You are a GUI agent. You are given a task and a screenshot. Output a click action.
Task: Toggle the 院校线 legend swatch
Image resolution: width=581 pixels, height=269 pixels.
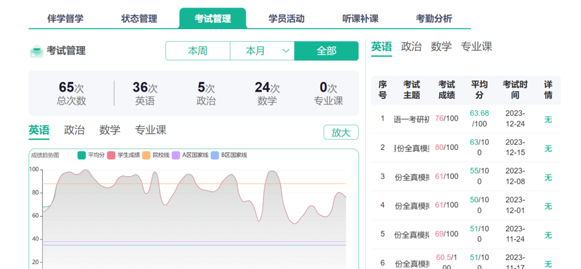click(x=146, y=155)
